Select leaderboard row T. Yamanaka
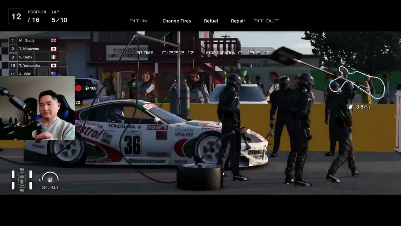 click(x=34, y=66)
